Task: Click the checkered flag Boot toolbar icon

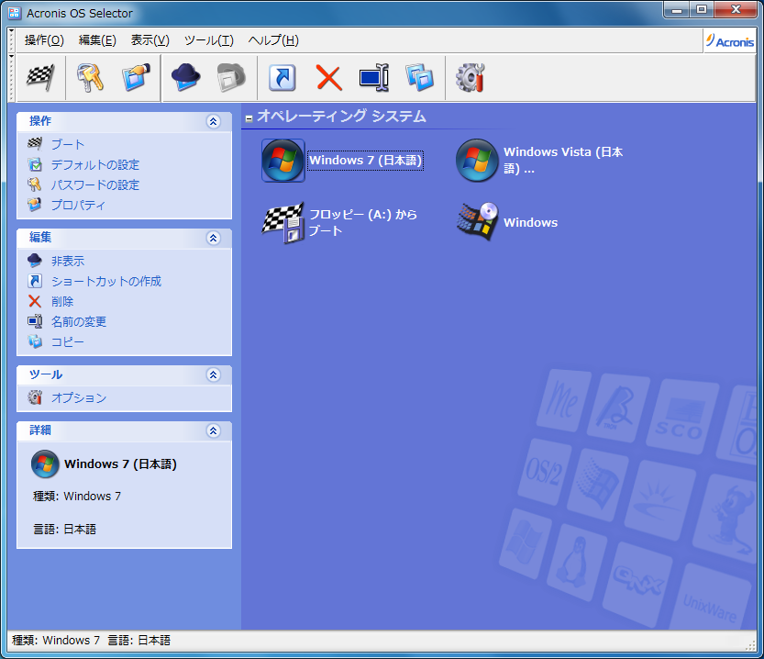Action: coord(40,77)
